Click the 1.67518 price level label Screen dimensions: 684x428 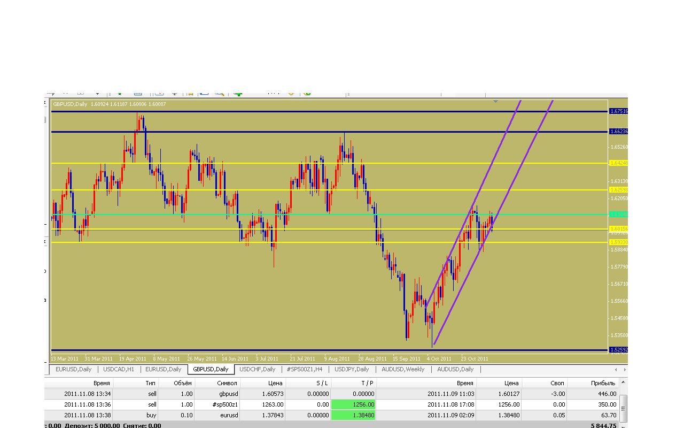click(618, 111)
